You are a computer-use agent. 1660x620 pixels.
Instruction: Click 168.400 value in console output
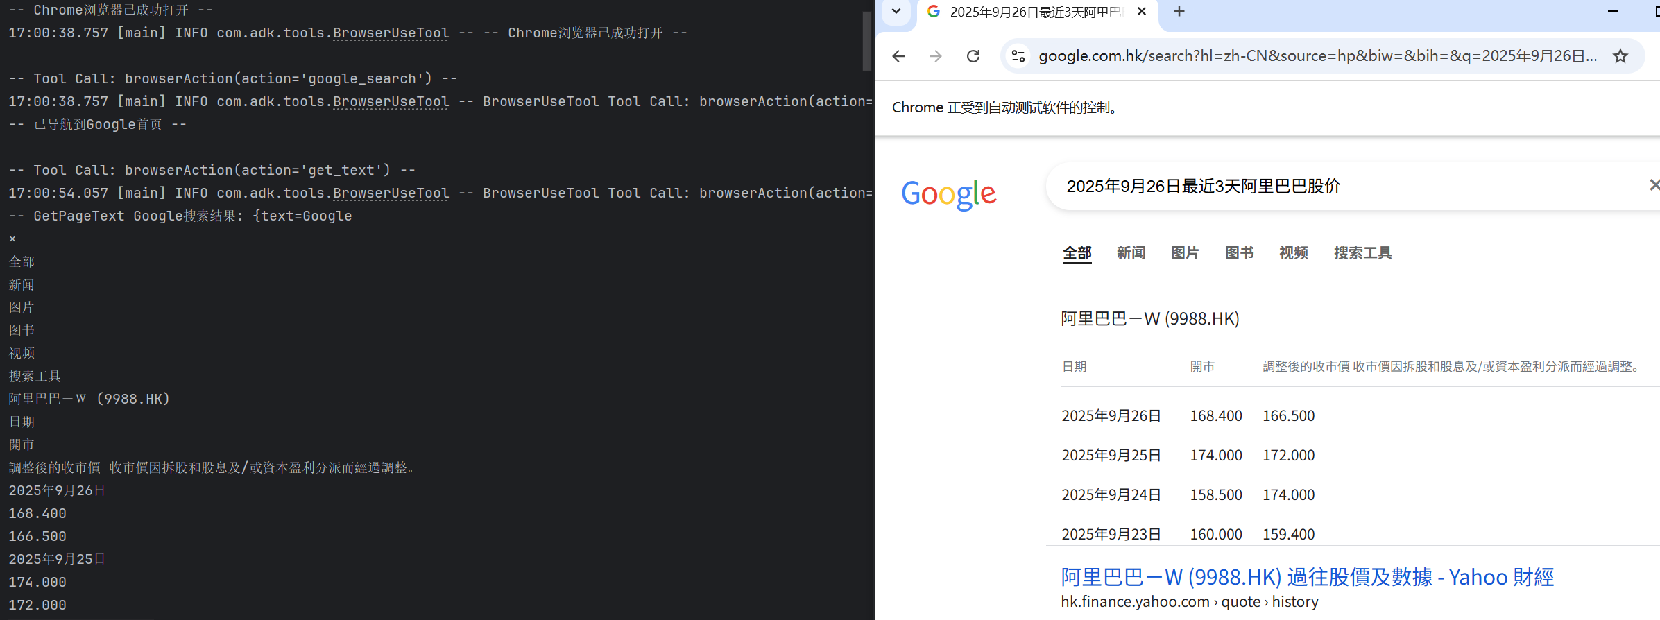tap(37, 513)
